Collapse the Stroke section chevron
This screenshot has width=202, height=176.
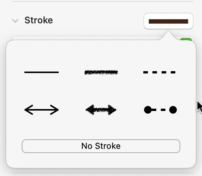[15, 21]
